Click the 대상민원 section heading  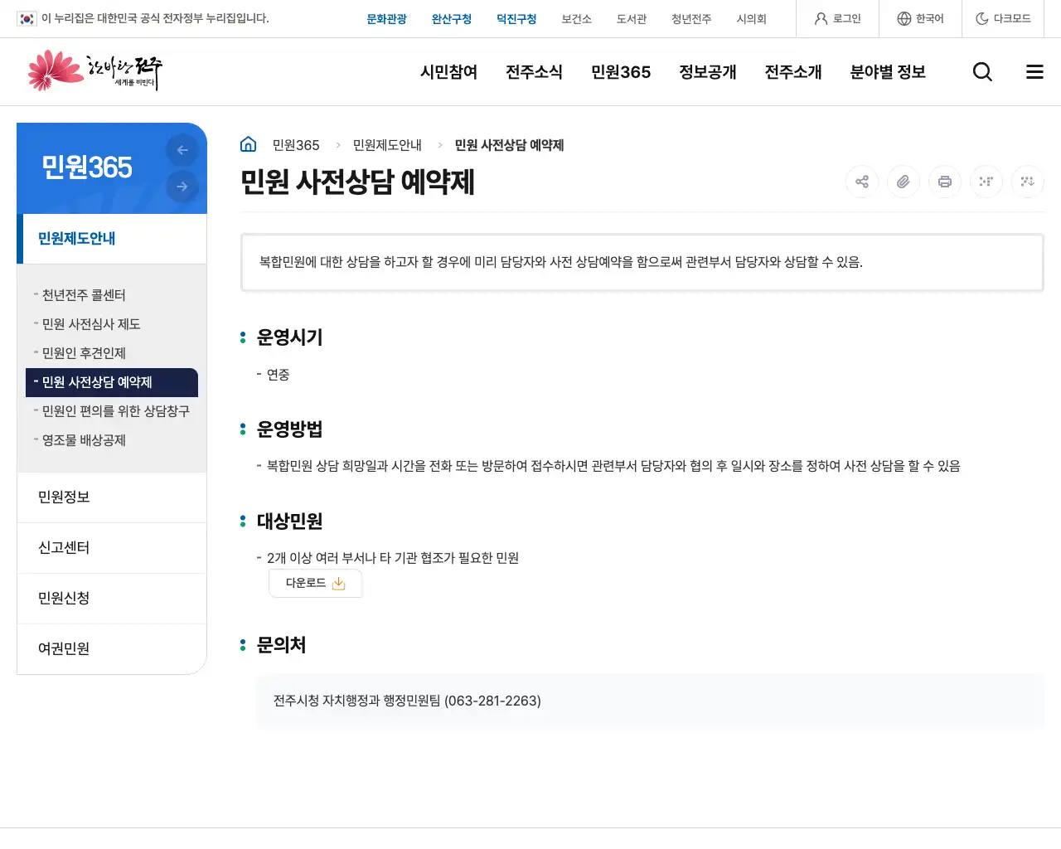click(289, 522)
